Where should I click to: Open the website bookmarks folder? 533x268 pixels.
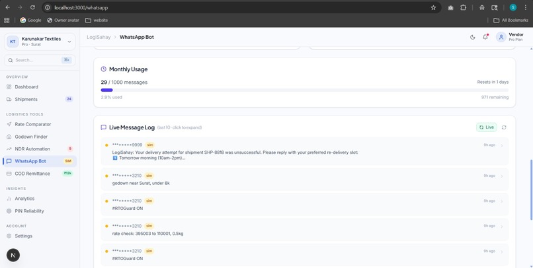coord(97,20)
